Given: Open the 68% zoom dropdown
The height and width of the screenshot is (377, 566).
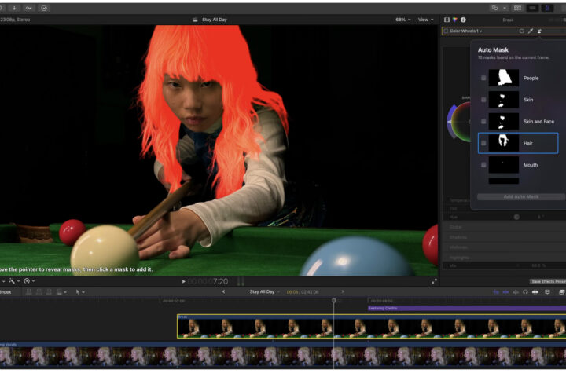Looking at the screenshot, I should click(402, 20).
